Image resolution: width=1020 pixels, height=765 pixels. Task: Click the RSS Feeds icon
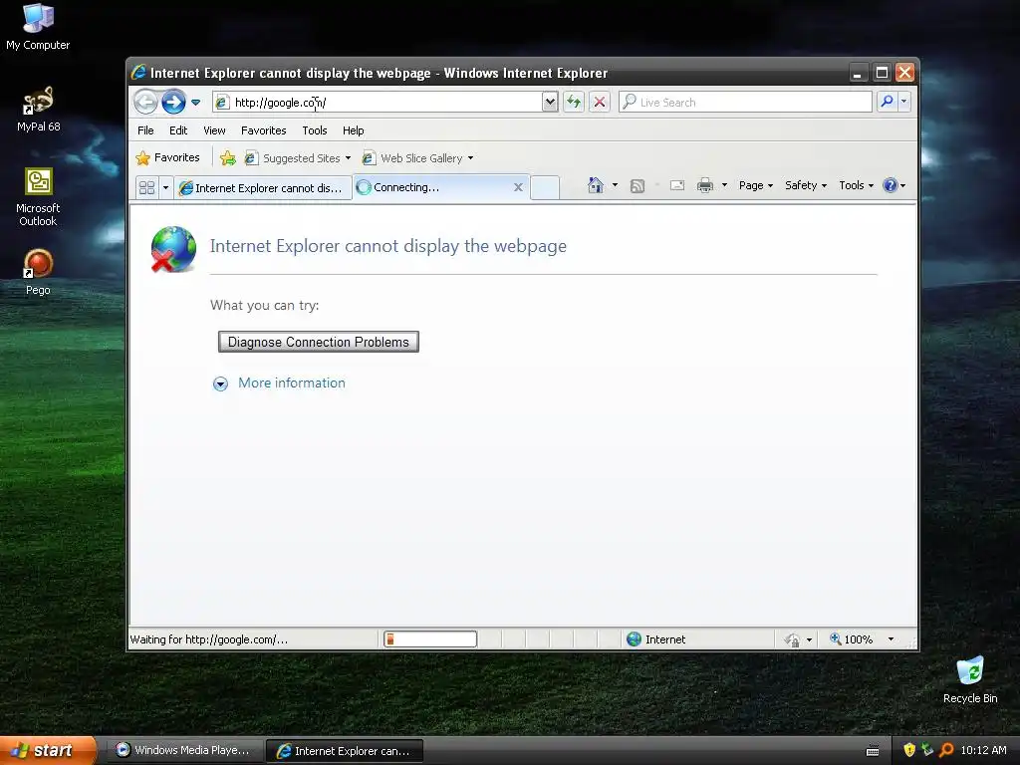[x=637, y=186]
